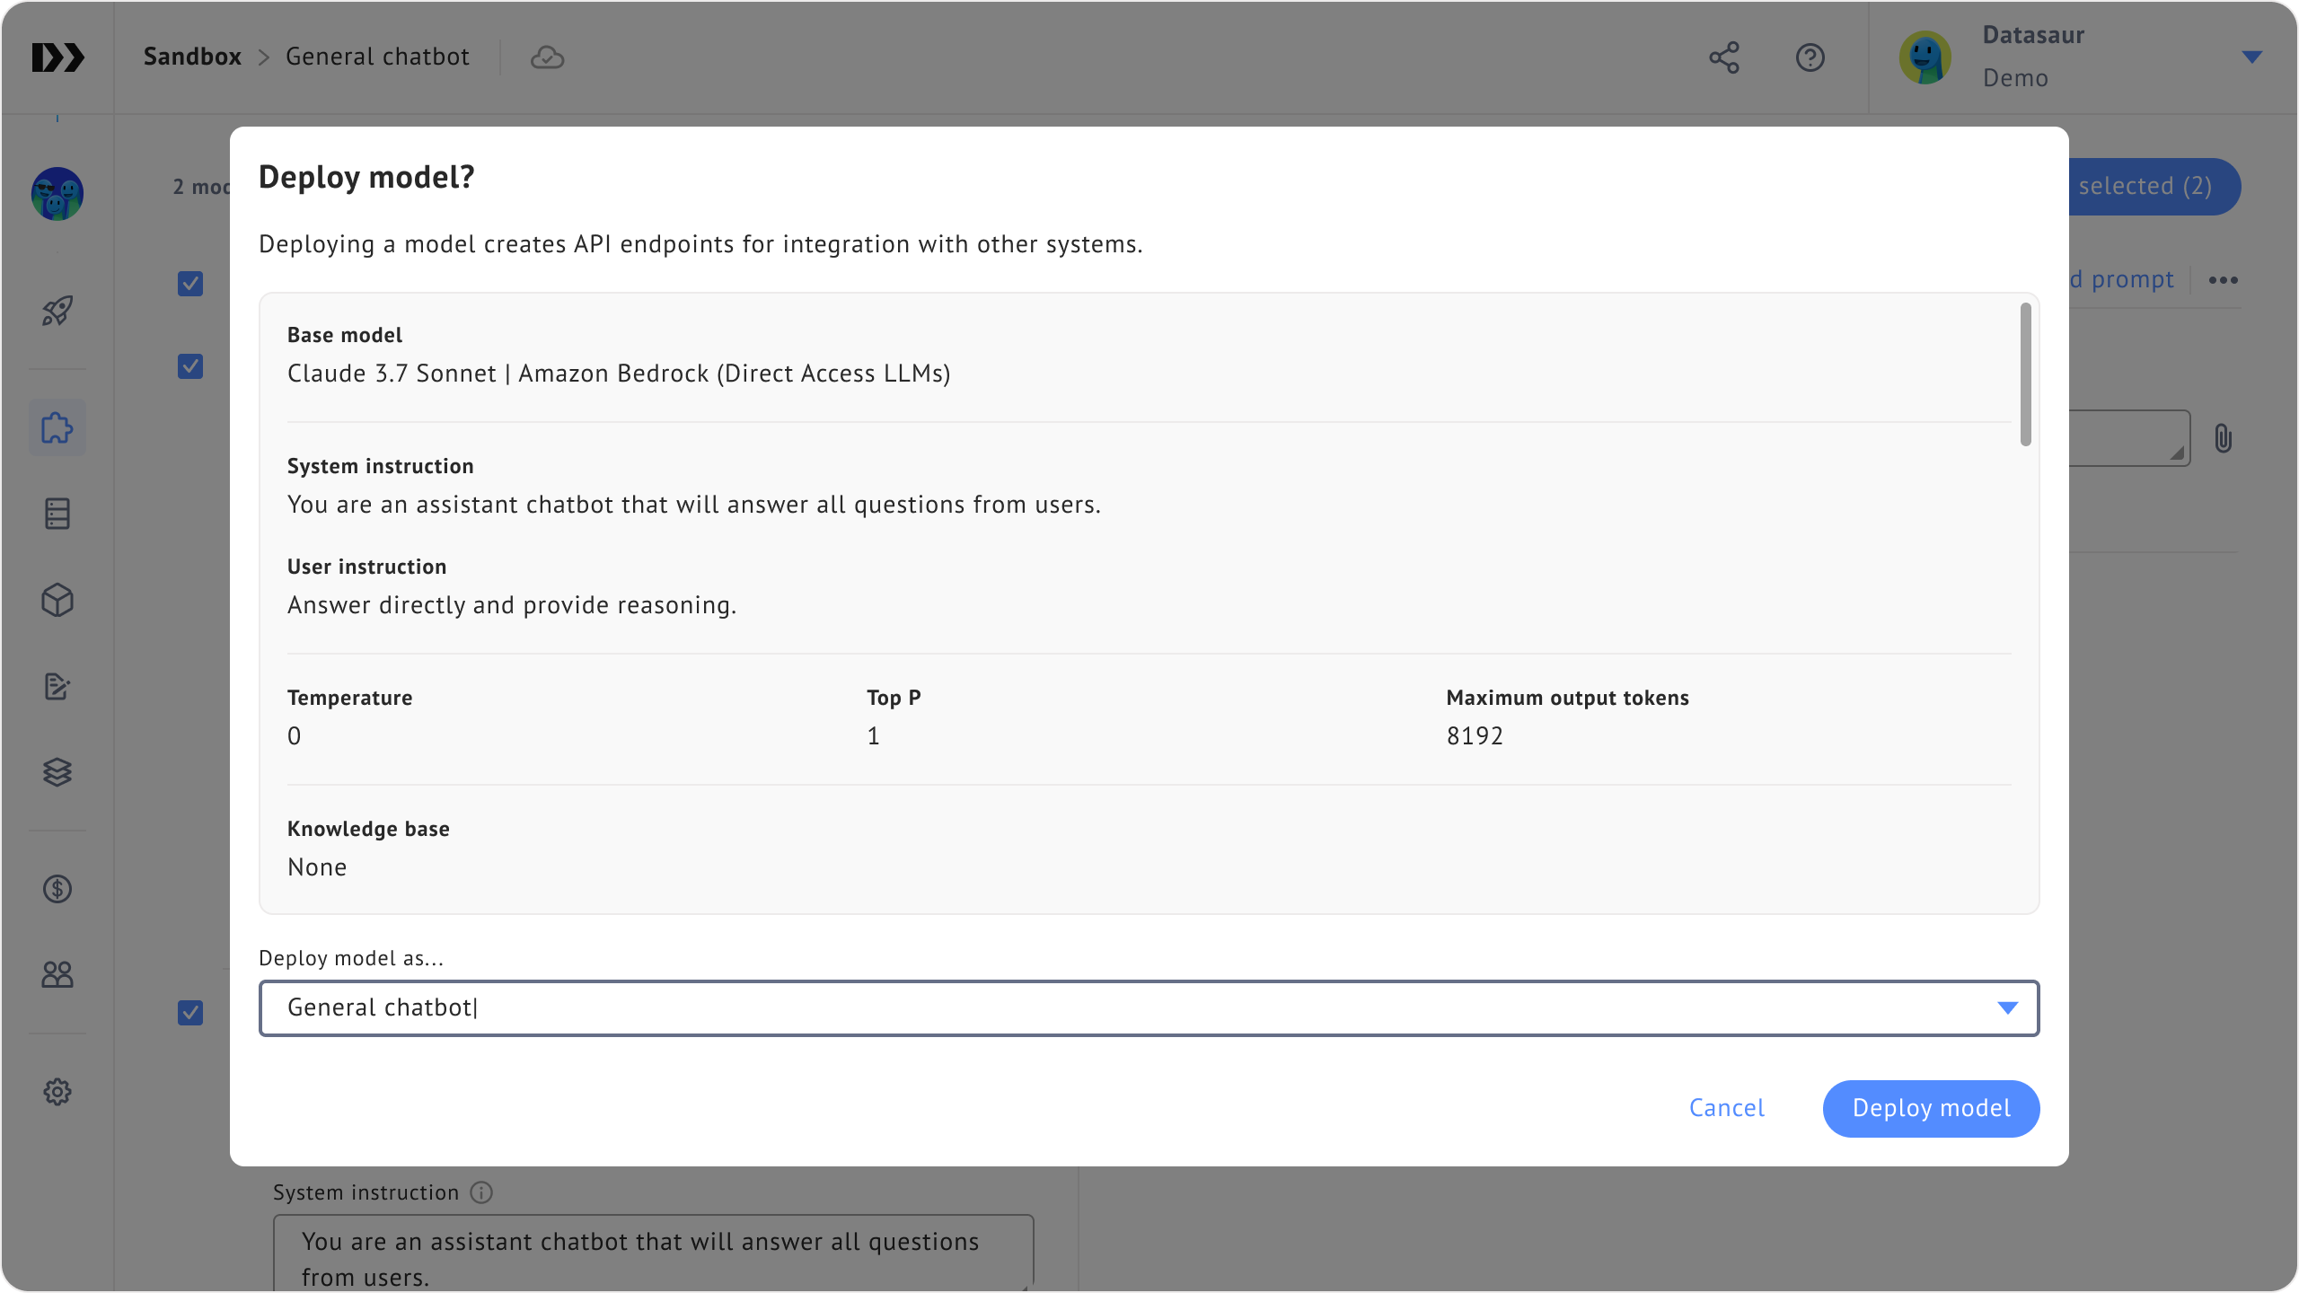Screen dimensions: 2299x1293
Task: Click the dollar sign billing icon
Action: pyautogui.click(x=57, y=889)
